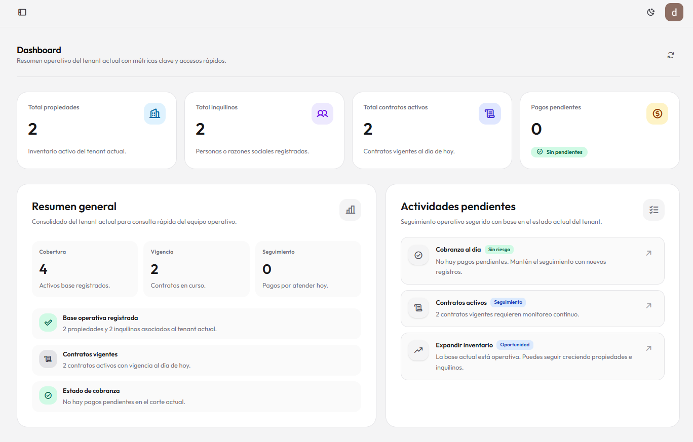Screen dimensions: 693x442
Task: Click the scroll icon beside Contratos vigentes
Action: pos(48,359)
